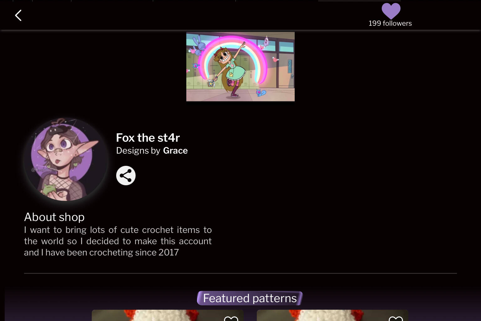Screen dimensions: 481x321
Task: Click the divider above Featured patterns
Action: pyautogui.click(x=240, y=273)
